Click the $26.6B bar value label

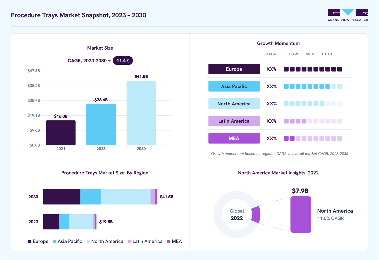point(101,100)
